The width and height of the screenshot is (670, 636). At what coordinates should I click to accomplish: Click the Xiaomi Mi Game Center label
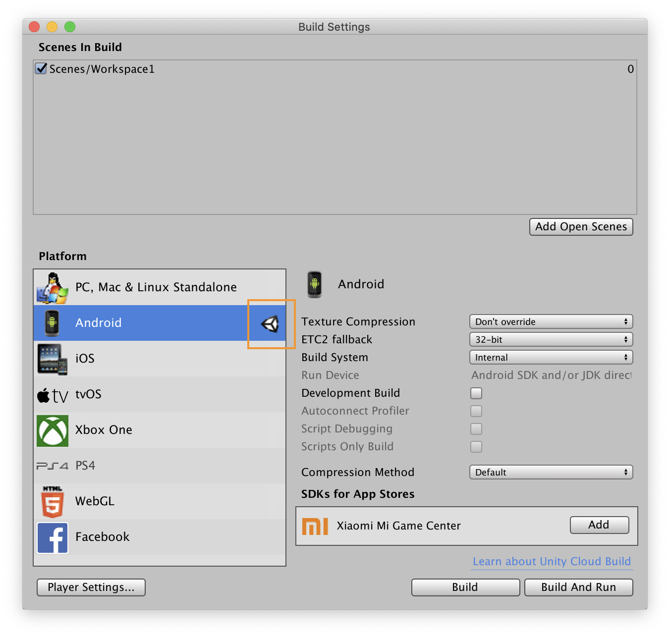399,526
